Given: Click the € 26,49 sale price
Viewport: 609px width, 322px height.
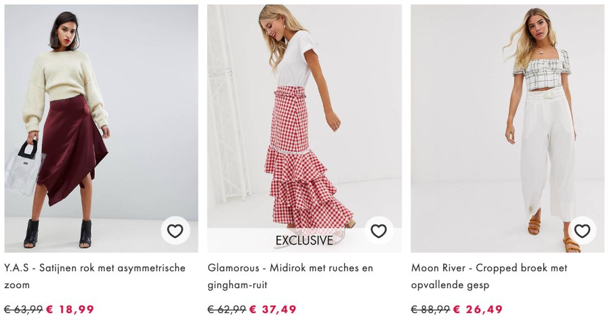Looking at the screenshot, I should click(x=478, y=310).
